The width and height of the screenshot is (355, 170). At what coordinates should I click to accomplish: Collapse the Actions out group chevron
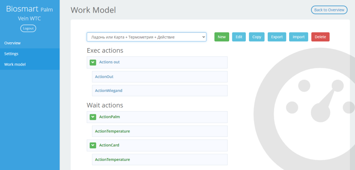point(93,62)
